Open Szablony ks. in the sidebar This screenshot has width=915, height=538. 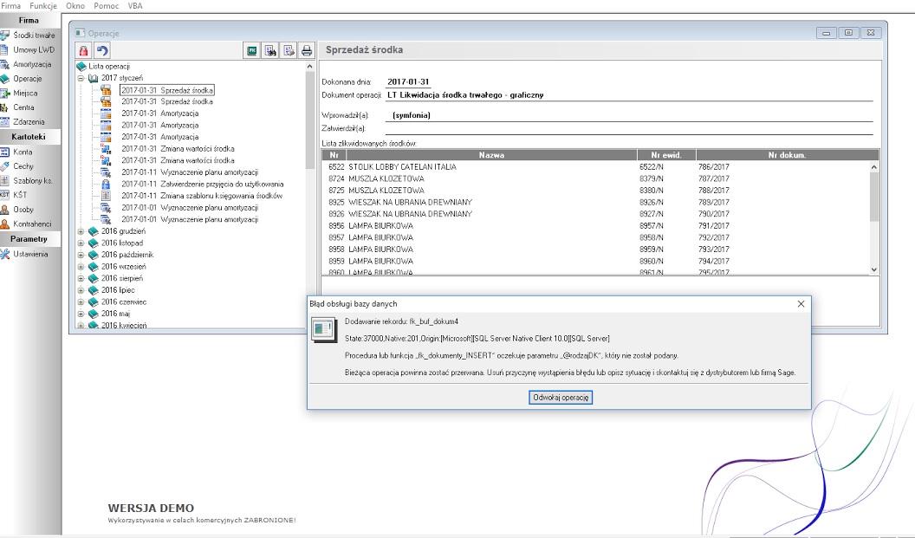coord(32,180)
